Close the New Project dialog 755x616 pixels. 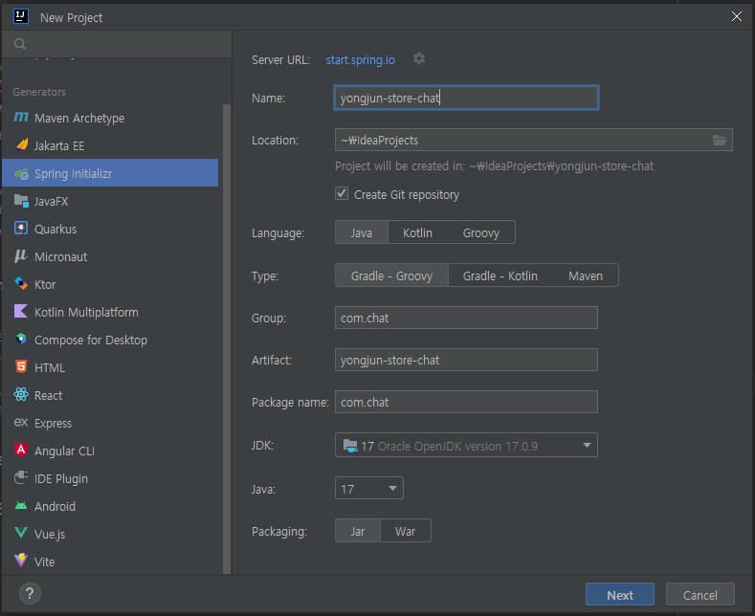point(737,16)
